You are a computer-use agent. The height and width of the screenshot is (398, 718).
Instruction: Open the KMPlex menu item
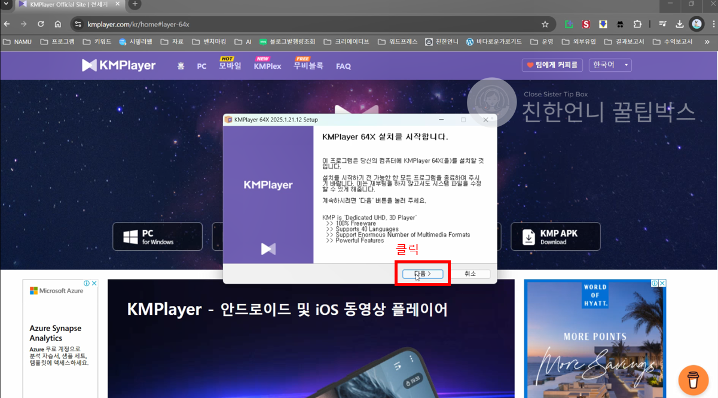267,66
